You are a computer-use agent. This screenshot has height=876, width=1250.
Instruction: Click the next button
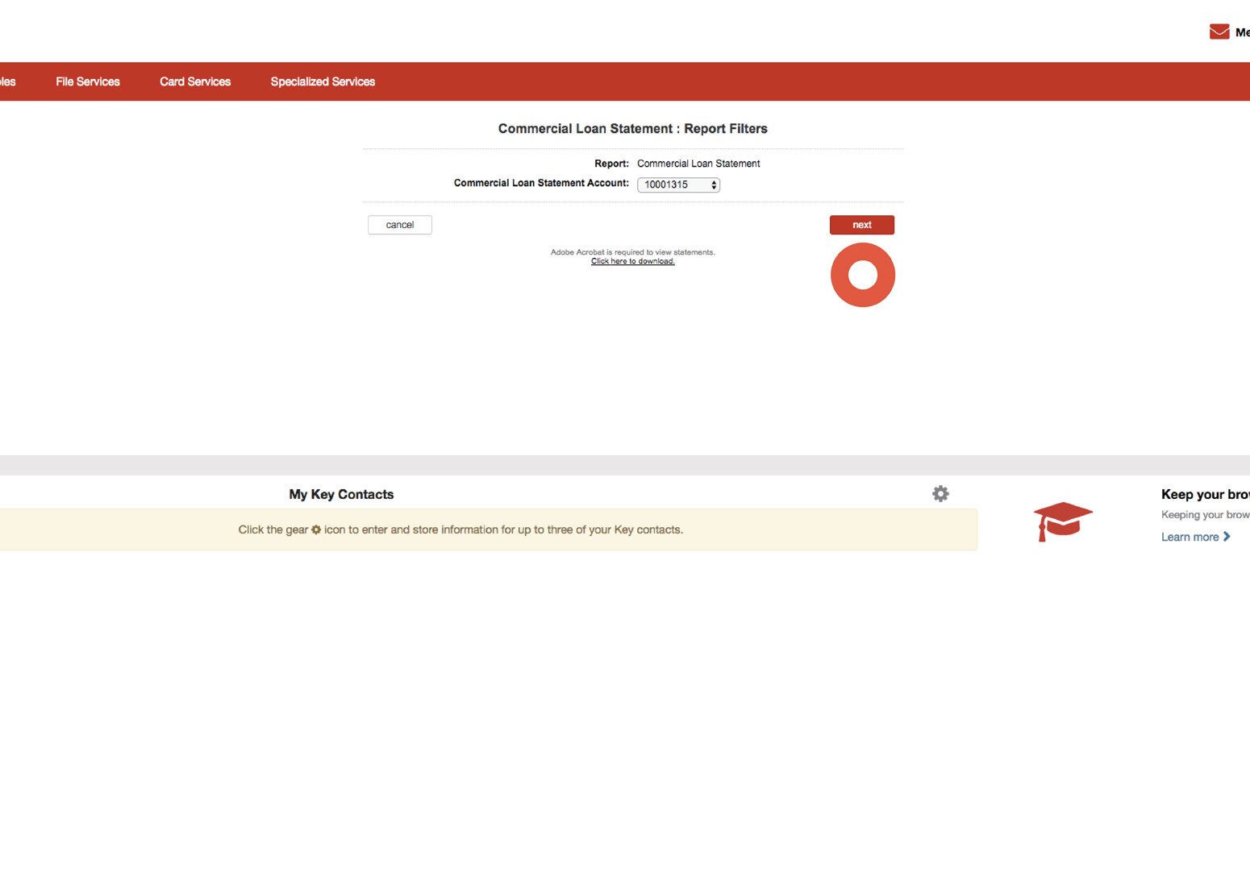click(860, 224)
